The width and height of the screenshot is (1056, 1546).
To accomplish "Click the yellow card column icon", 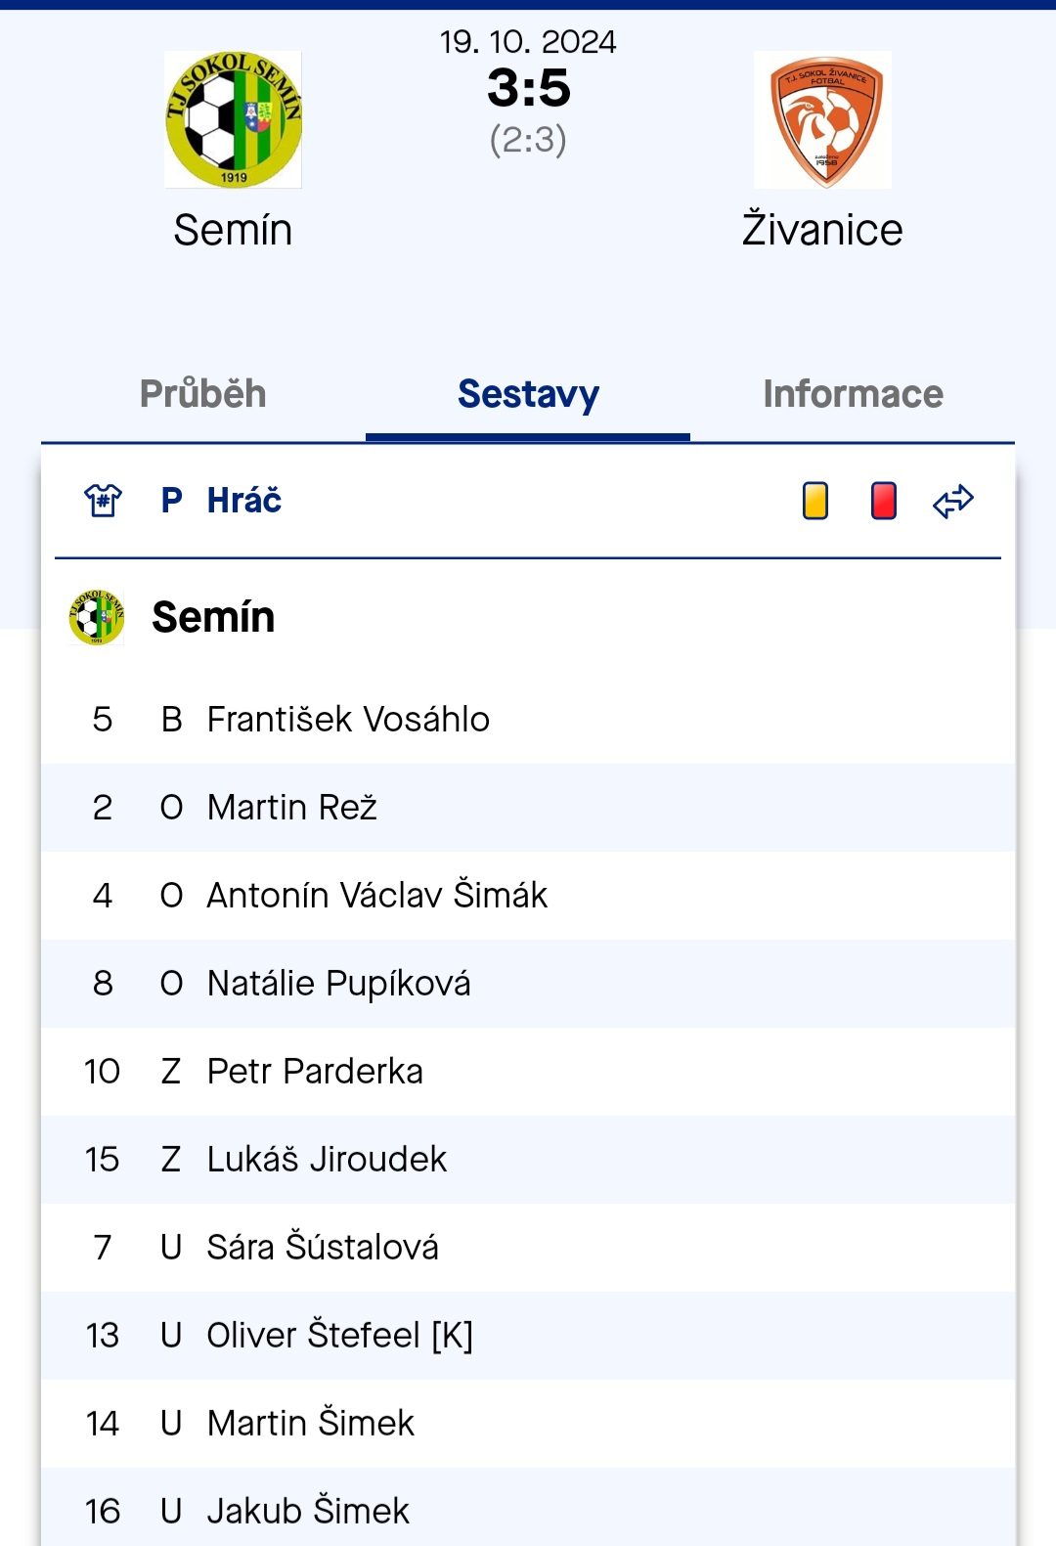I will 815,501.
